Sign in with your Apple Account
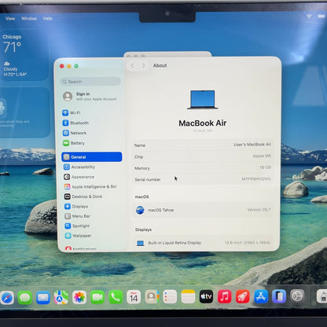The height and width of the screenshot is (327, 327). coord(90,97)
